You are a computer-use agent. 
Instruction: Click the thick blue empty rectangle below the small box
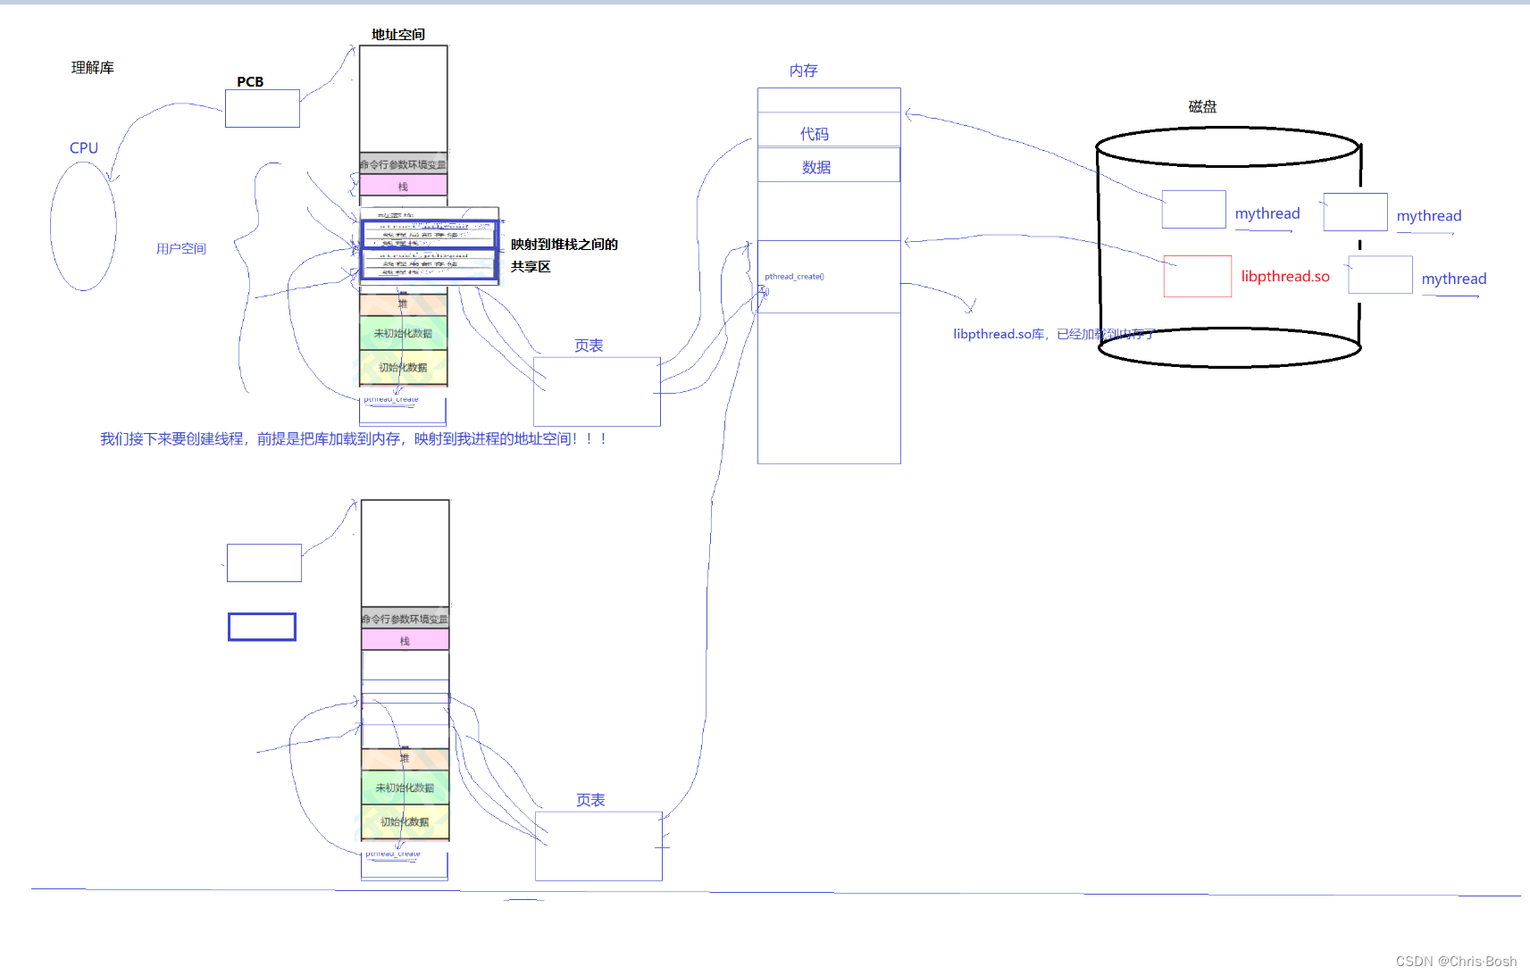[x=262, y=627]
